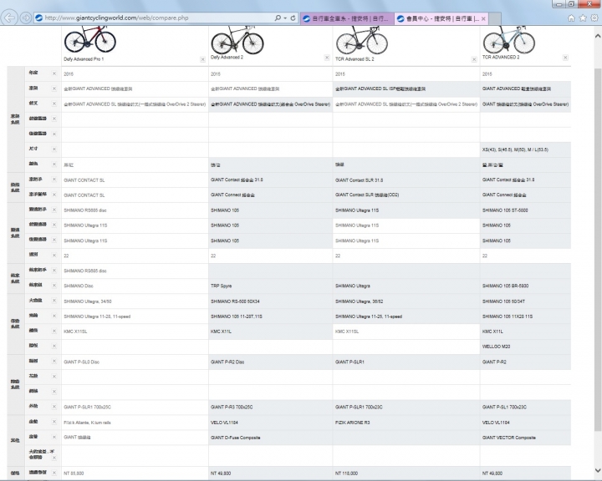602x481 pixels.
Task: Click the page scrollbar up arrow
Action: (x=597, y=36)
